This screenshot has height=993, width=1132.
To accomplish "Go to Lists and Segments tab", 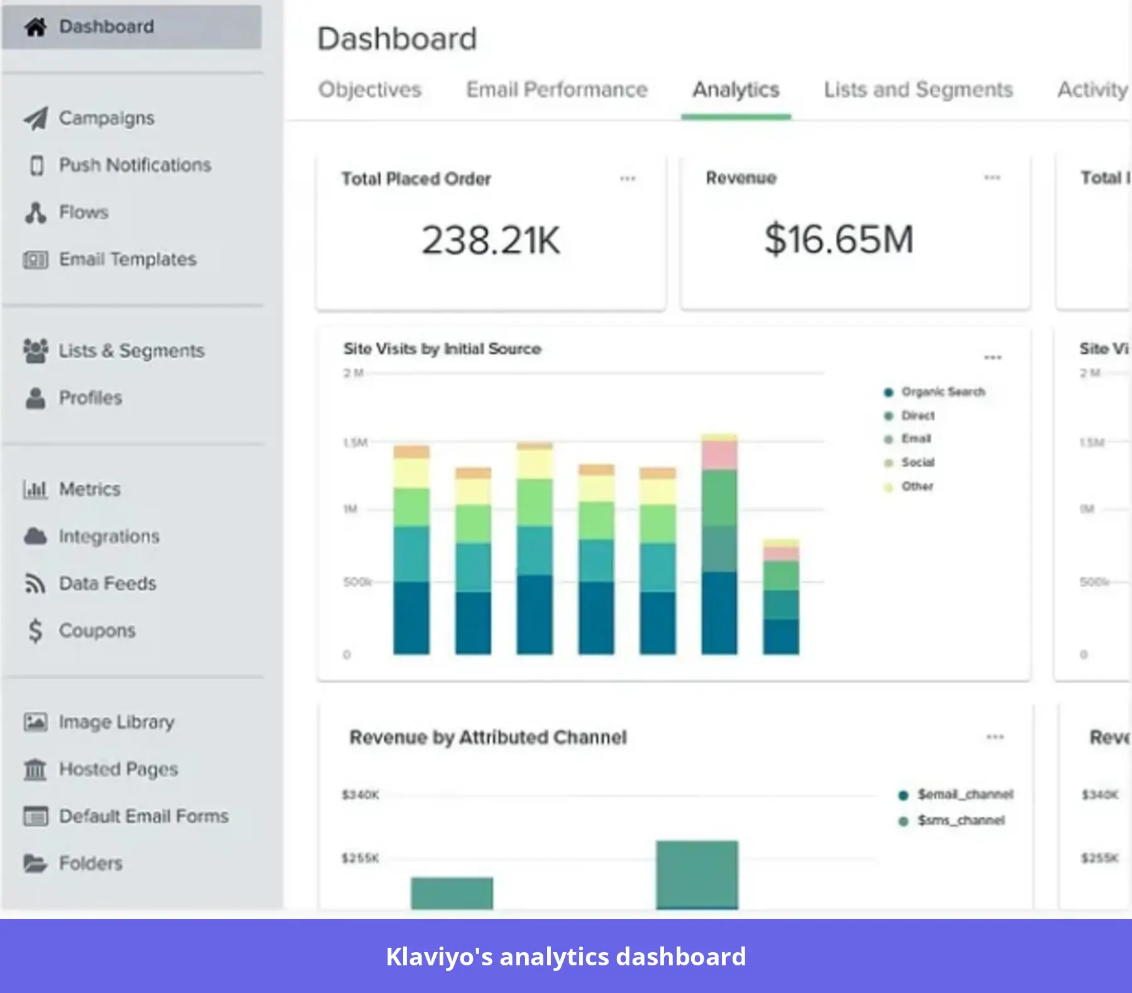I will [918, 89].
